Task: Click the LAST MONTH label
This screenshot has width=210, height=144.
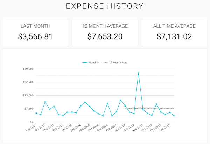Action: (35, 26)
